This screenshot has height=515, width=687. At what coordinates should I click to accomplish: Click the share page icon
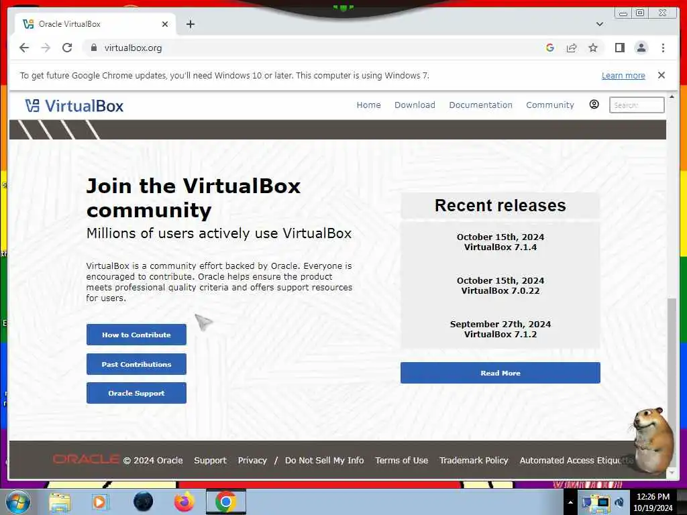click(572, 48)
